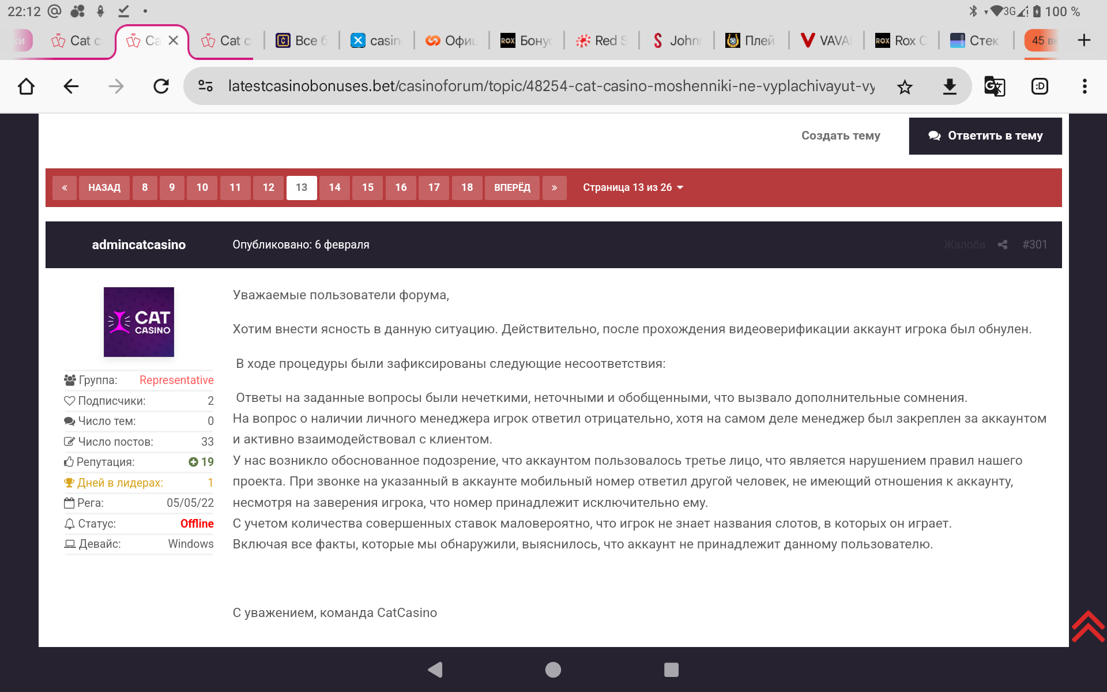Viewport: 1107px width, 692px height.
Task: Open site settings icon in address bar
Action: click(206, 86)
